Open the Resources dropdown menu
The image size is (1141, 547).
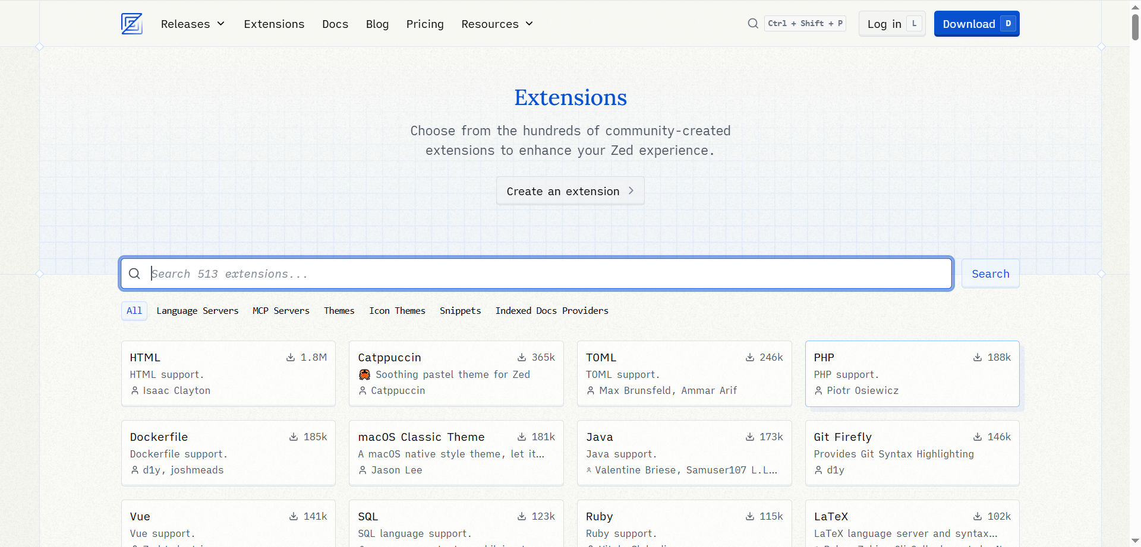coord(497,24)
